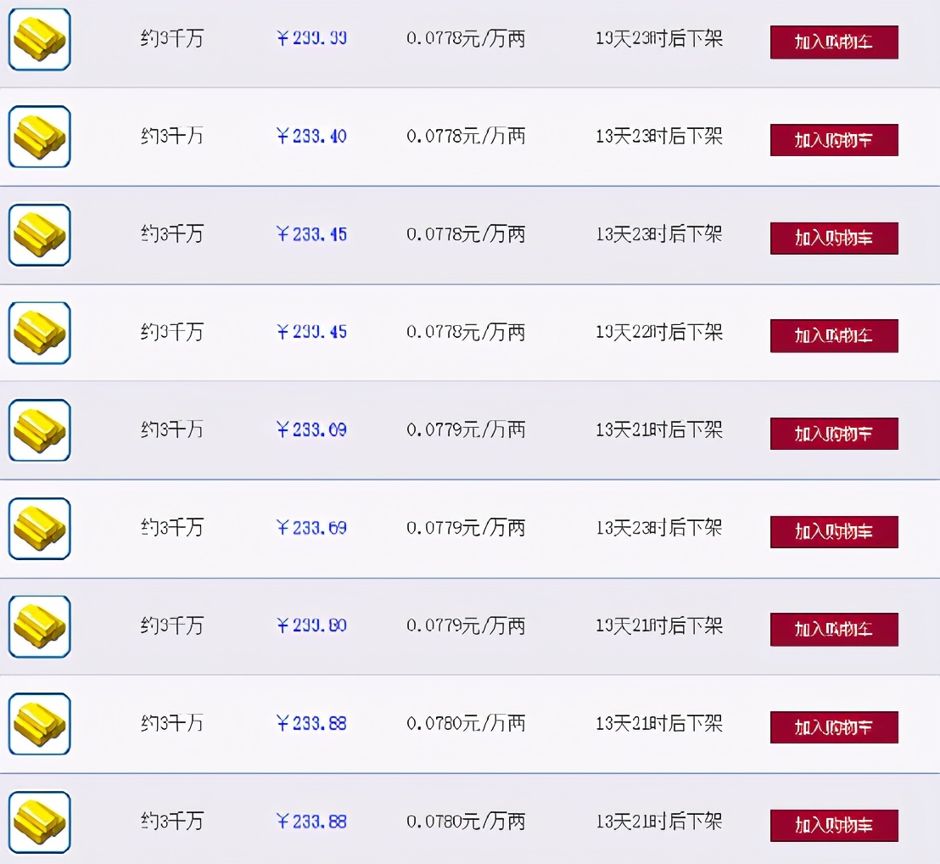Click 加入购物车 for the ¥233.69 listing
The width and height of the screenshot is (940, 864).
833,531
